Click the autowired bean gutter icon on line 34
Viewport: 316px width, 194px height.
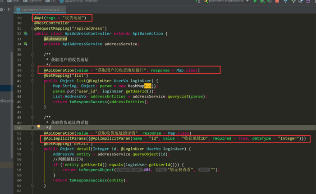click(x=26, y=44)
